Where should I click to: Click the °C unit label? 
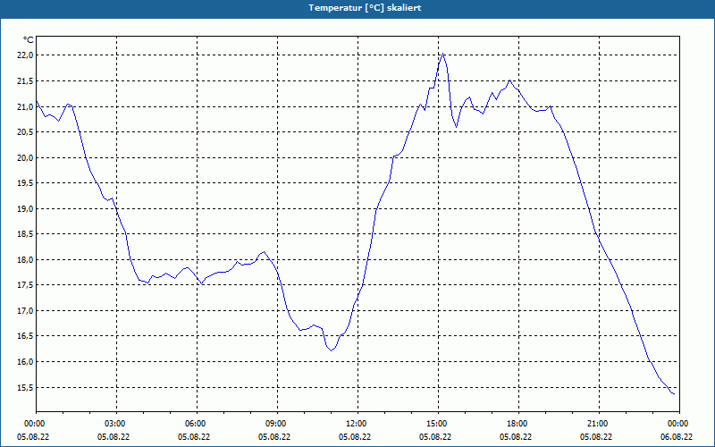[29, 40]
